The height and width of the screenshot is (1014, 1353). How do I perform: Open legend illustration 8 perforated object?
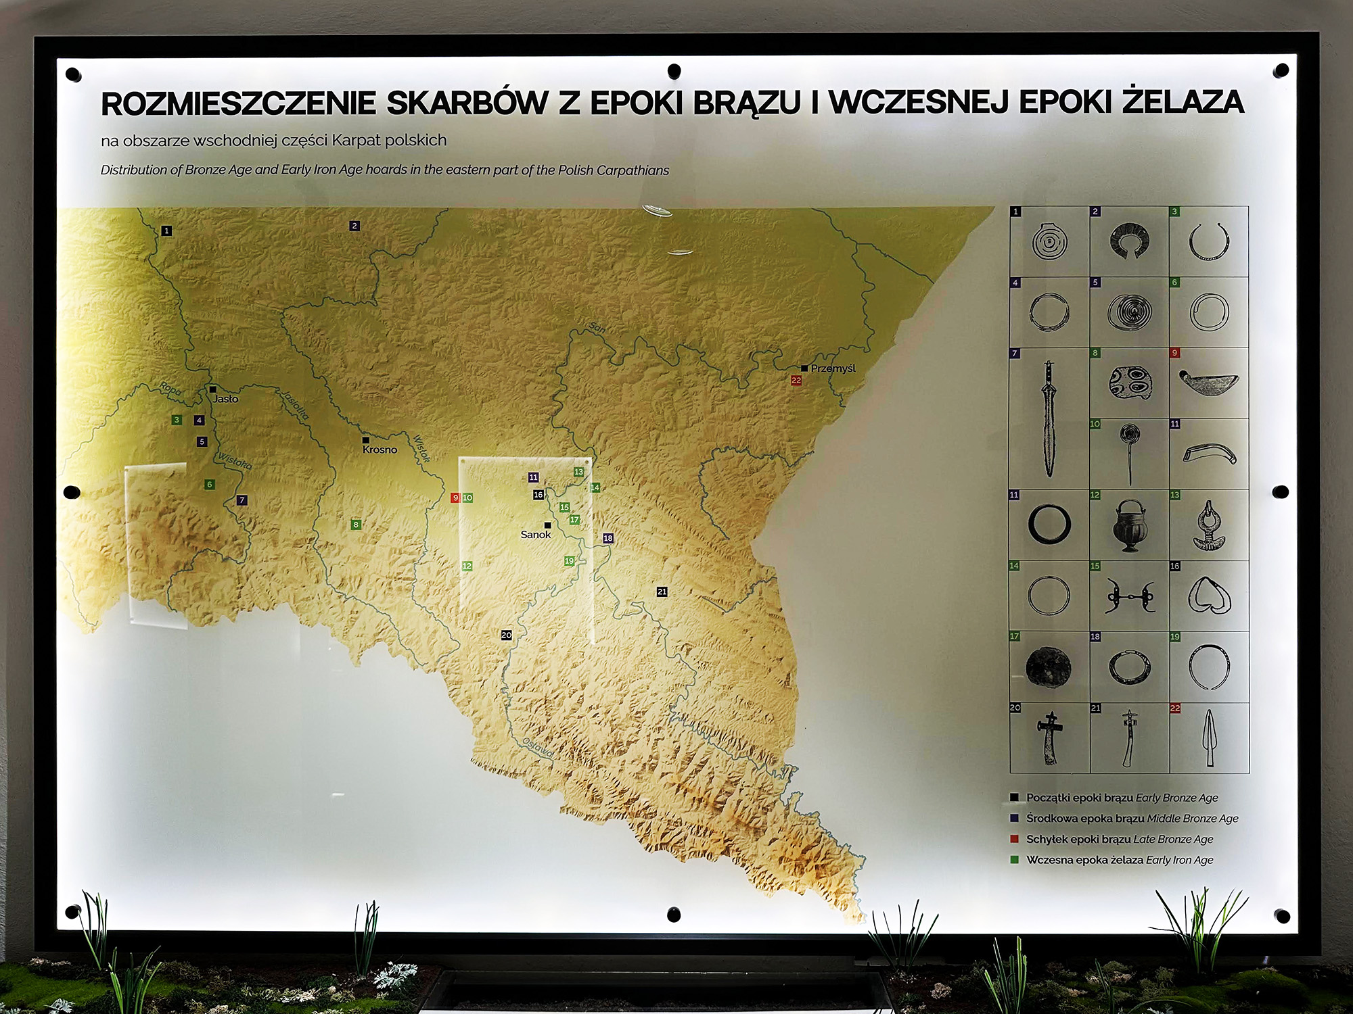pyautogui.click(x=1129, y=383)
